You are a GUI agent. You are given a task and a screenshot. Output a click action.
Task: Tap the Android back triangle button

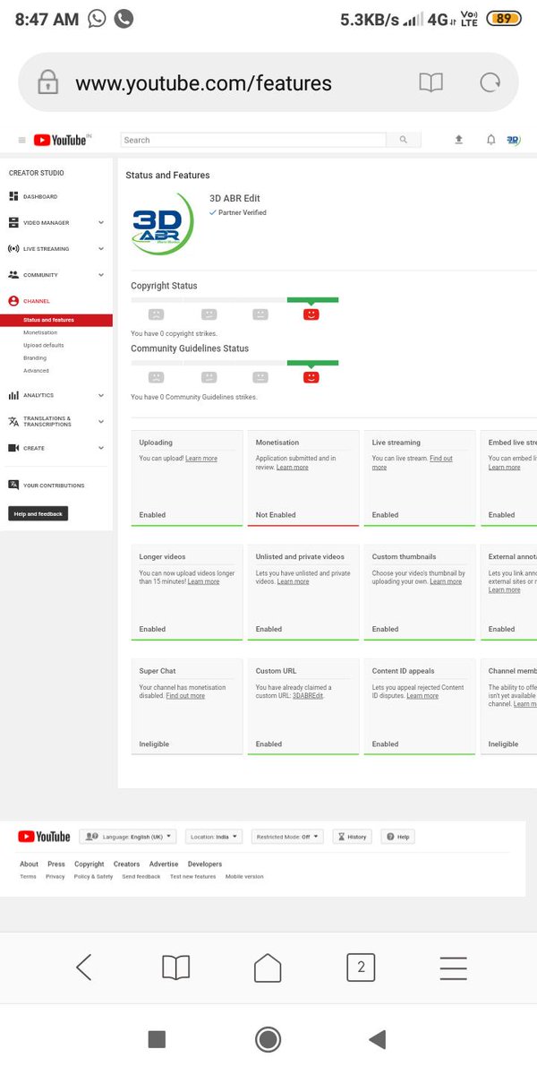coord(378,1039)
